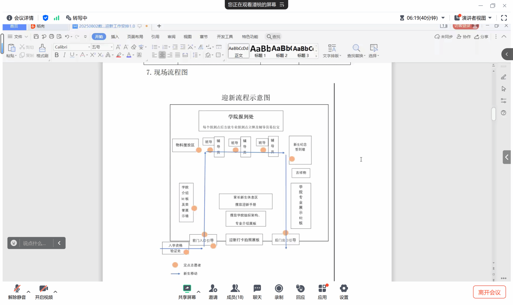Open the Apps (应用) icon
513x305 pixels.
coord(322,289)
